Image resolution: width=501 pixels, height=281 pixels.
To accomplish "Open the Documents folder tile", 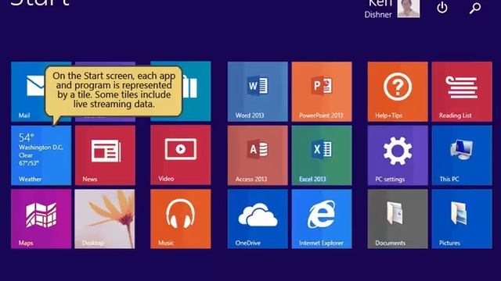I will pyautogui.click(x=398, y=219).
